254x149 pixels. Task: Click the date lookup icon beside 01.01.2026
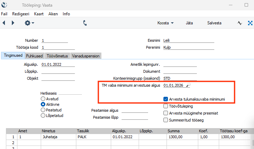pyautogui.click(x=188, y=85)
